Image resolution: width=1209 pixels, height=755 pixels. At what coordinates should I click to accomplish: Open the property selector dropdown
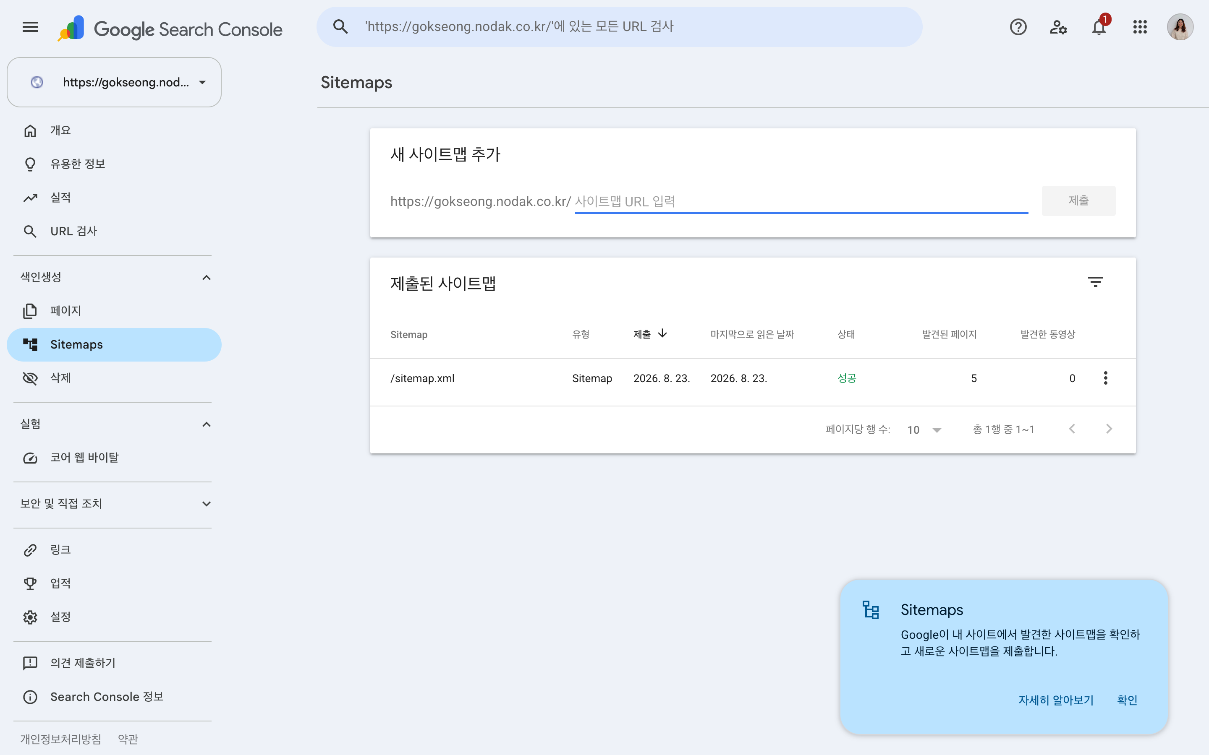114,82
